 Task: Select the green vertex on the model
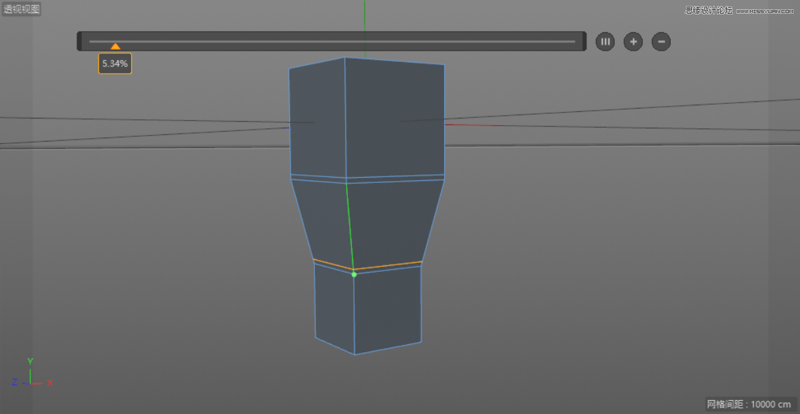[x=354, y=274]
